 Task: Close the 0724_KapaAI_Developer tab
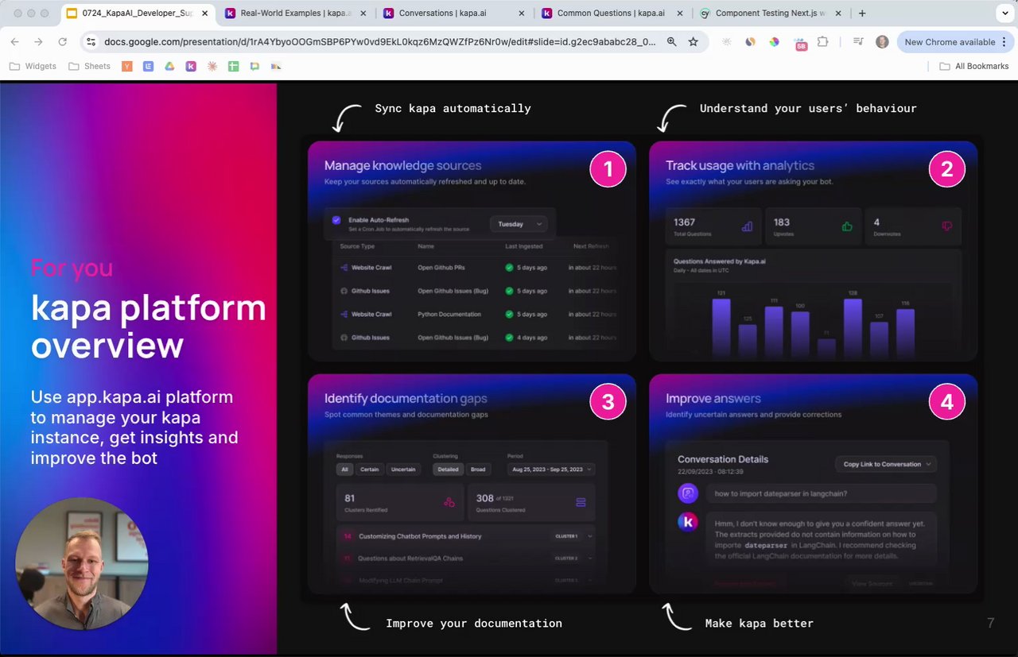(206, 14)
